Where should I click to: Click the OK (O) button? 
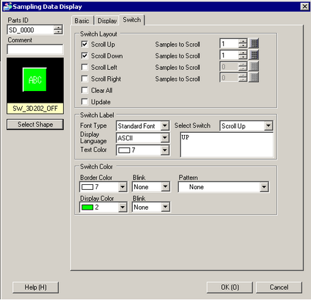pos(229,287)
